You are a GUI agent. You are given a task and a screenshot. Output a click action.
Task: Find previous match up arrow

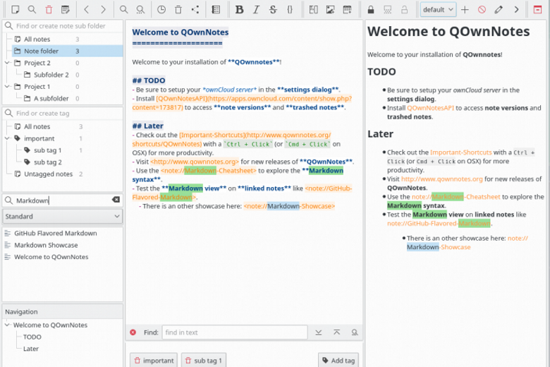click(x=337, y=332)
